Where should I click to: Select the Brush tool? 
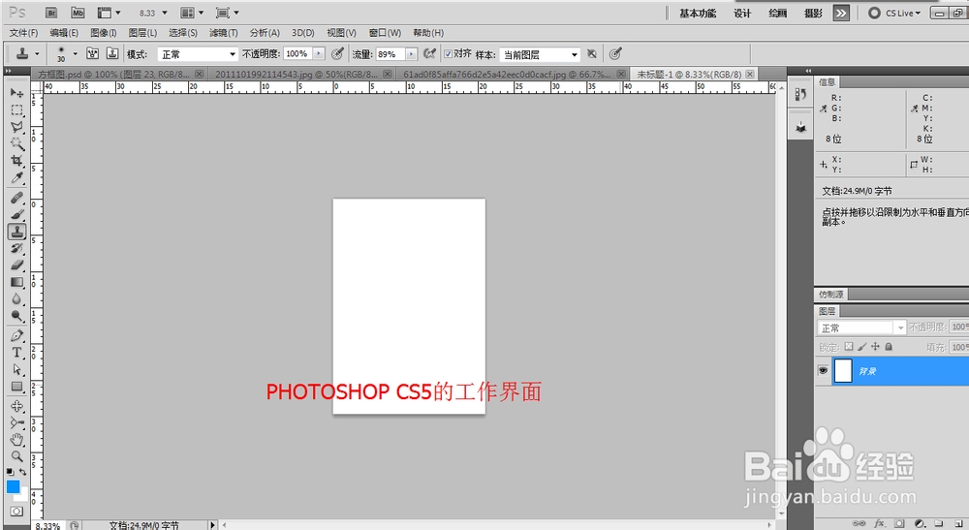click(x=16, y=214)
